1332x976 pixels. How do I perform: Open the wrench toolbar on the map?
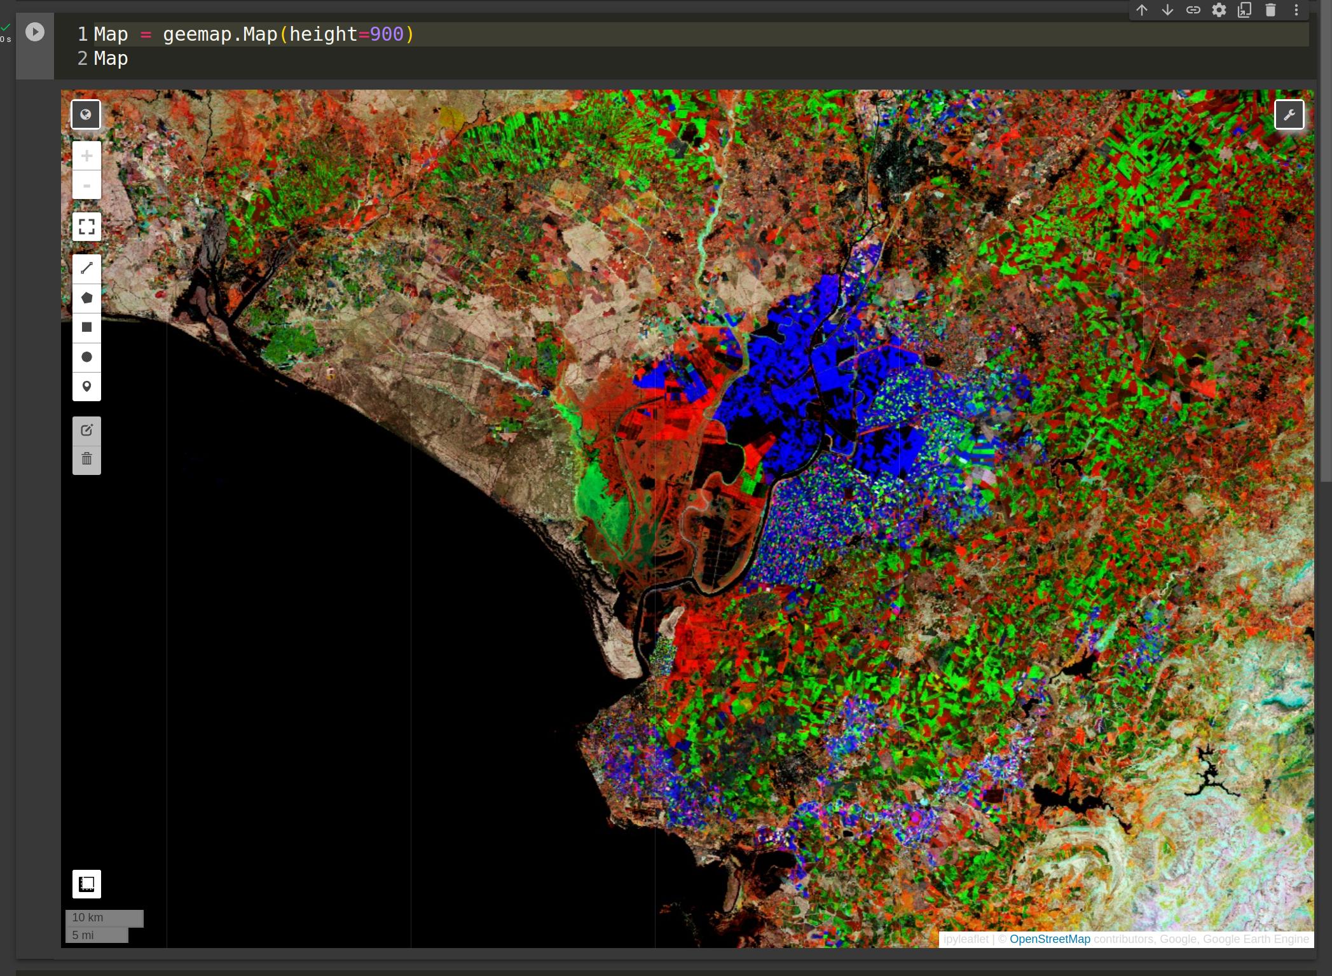coord(1289,115)
